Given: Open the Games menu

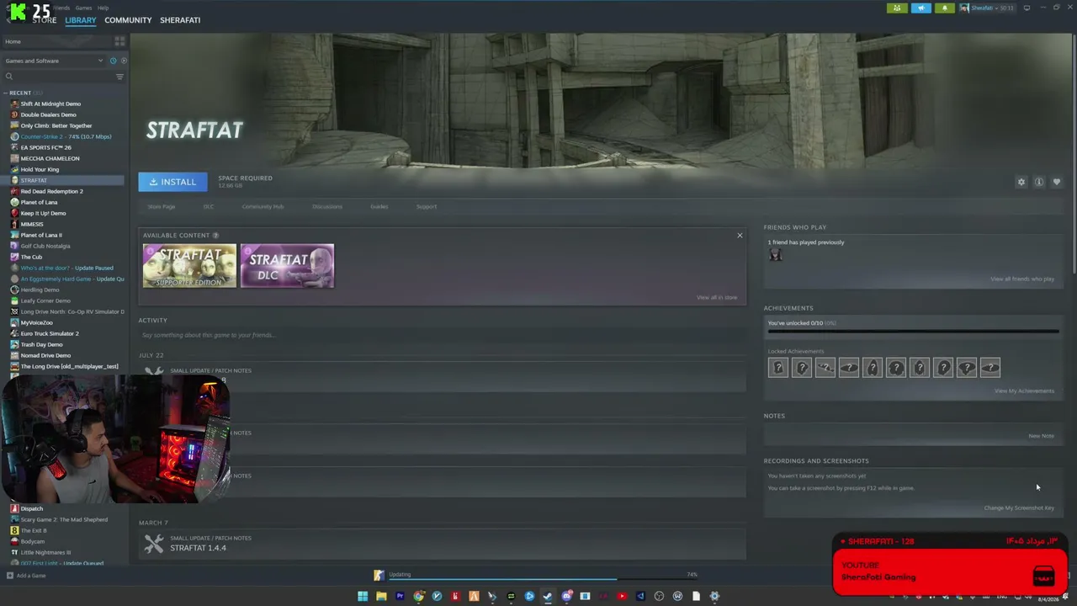Looking at the screenshot, I should (x=83, y=8).
